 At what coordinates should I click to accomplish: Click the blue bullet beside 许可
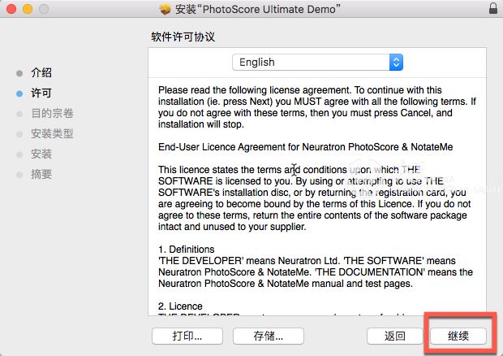[x=19, y=93]
